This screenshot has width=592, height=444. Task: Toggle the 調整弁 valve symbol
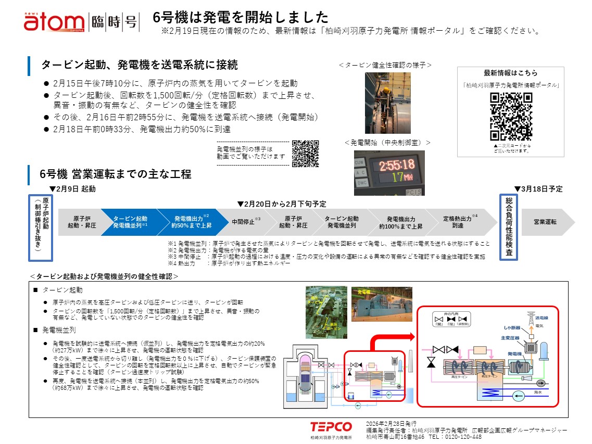[x=461, y=319]
